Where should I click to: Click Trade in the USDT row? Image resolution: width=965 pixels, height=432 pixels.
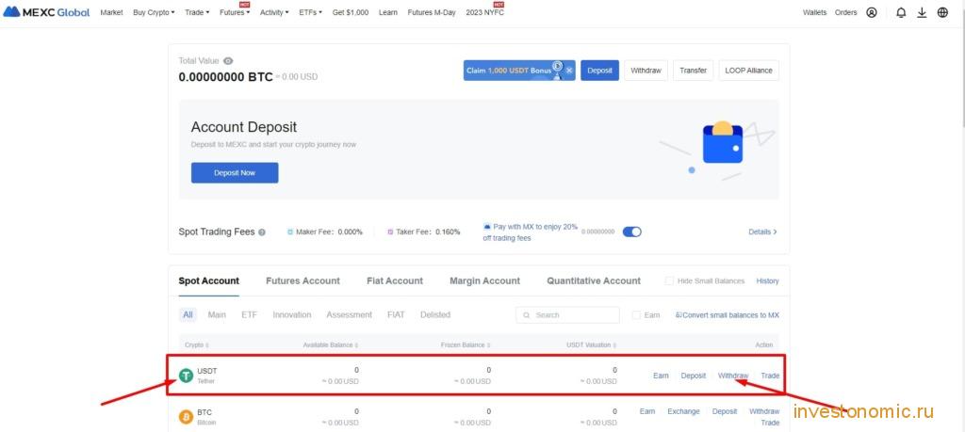770,376
